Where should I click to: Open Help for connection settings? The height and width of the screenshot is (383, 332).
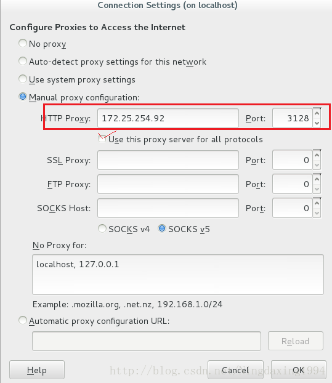coord(37,370)
